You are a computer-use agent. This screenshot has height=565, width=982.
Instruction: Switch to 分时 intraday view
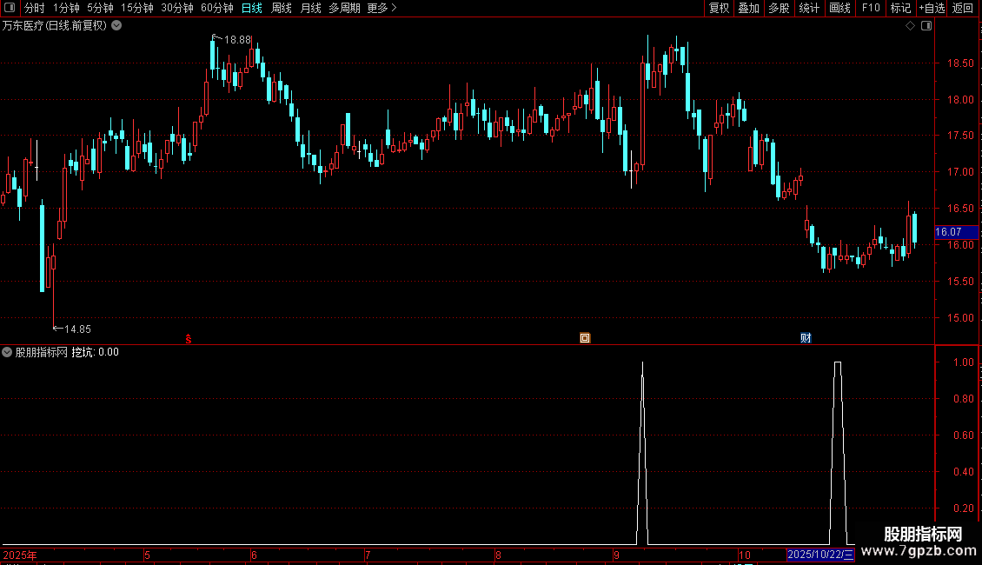click(35, 8)
